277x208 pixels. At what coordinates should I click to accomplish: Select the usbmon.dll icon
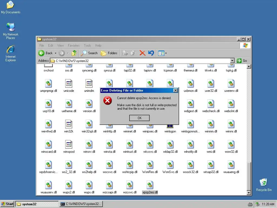click(190, 83)
